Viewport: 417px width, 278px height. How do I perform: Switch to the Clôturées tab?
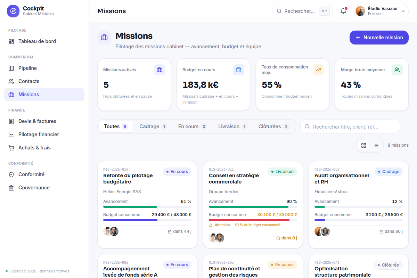point(274,126)
